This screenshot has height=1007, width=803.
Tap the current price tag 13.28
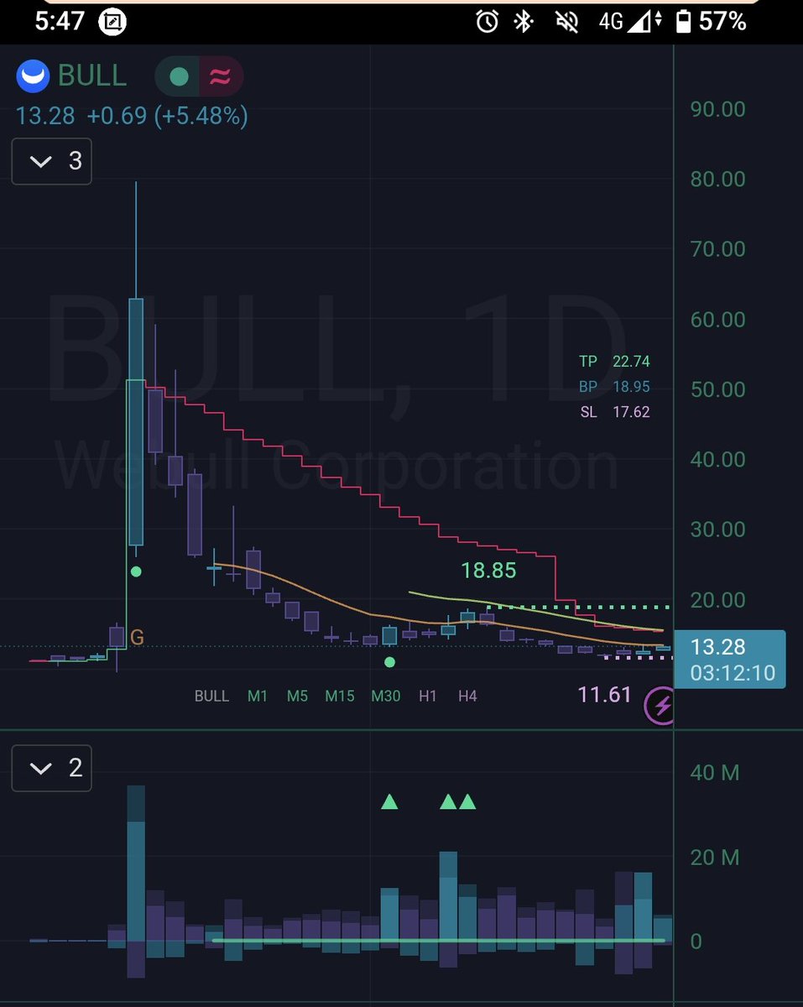730,659
